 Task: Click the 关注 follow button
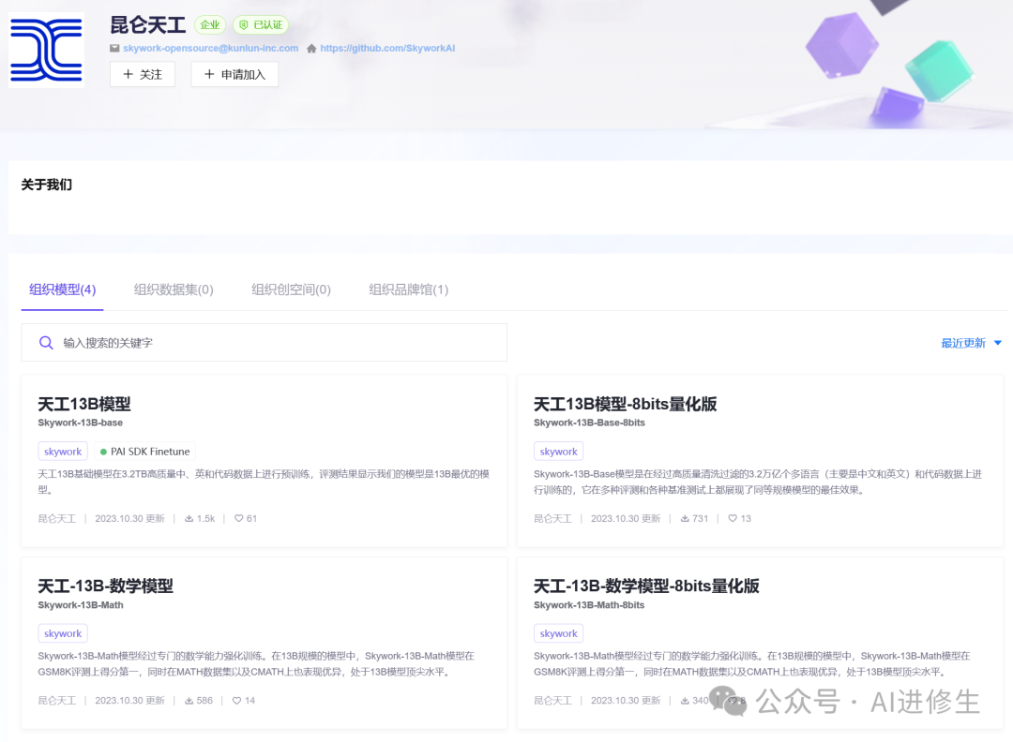pos(143,74)
